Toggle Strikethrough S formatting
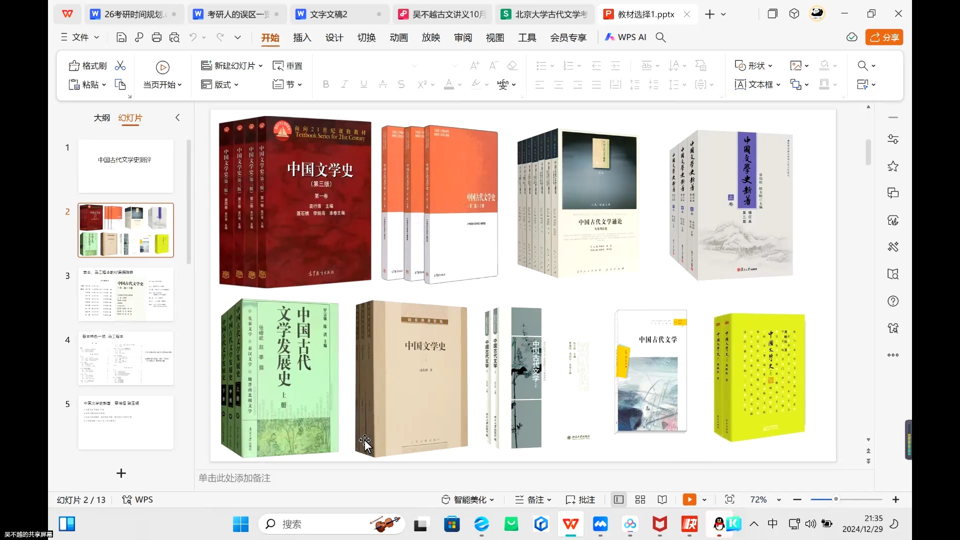Viewport: 960px width, 540px height. click(x=401, y=84)
